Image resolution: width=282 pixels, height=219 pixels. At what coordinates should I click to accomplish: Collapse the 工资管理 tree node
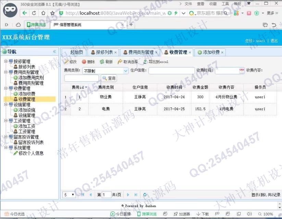coord(6,121)
